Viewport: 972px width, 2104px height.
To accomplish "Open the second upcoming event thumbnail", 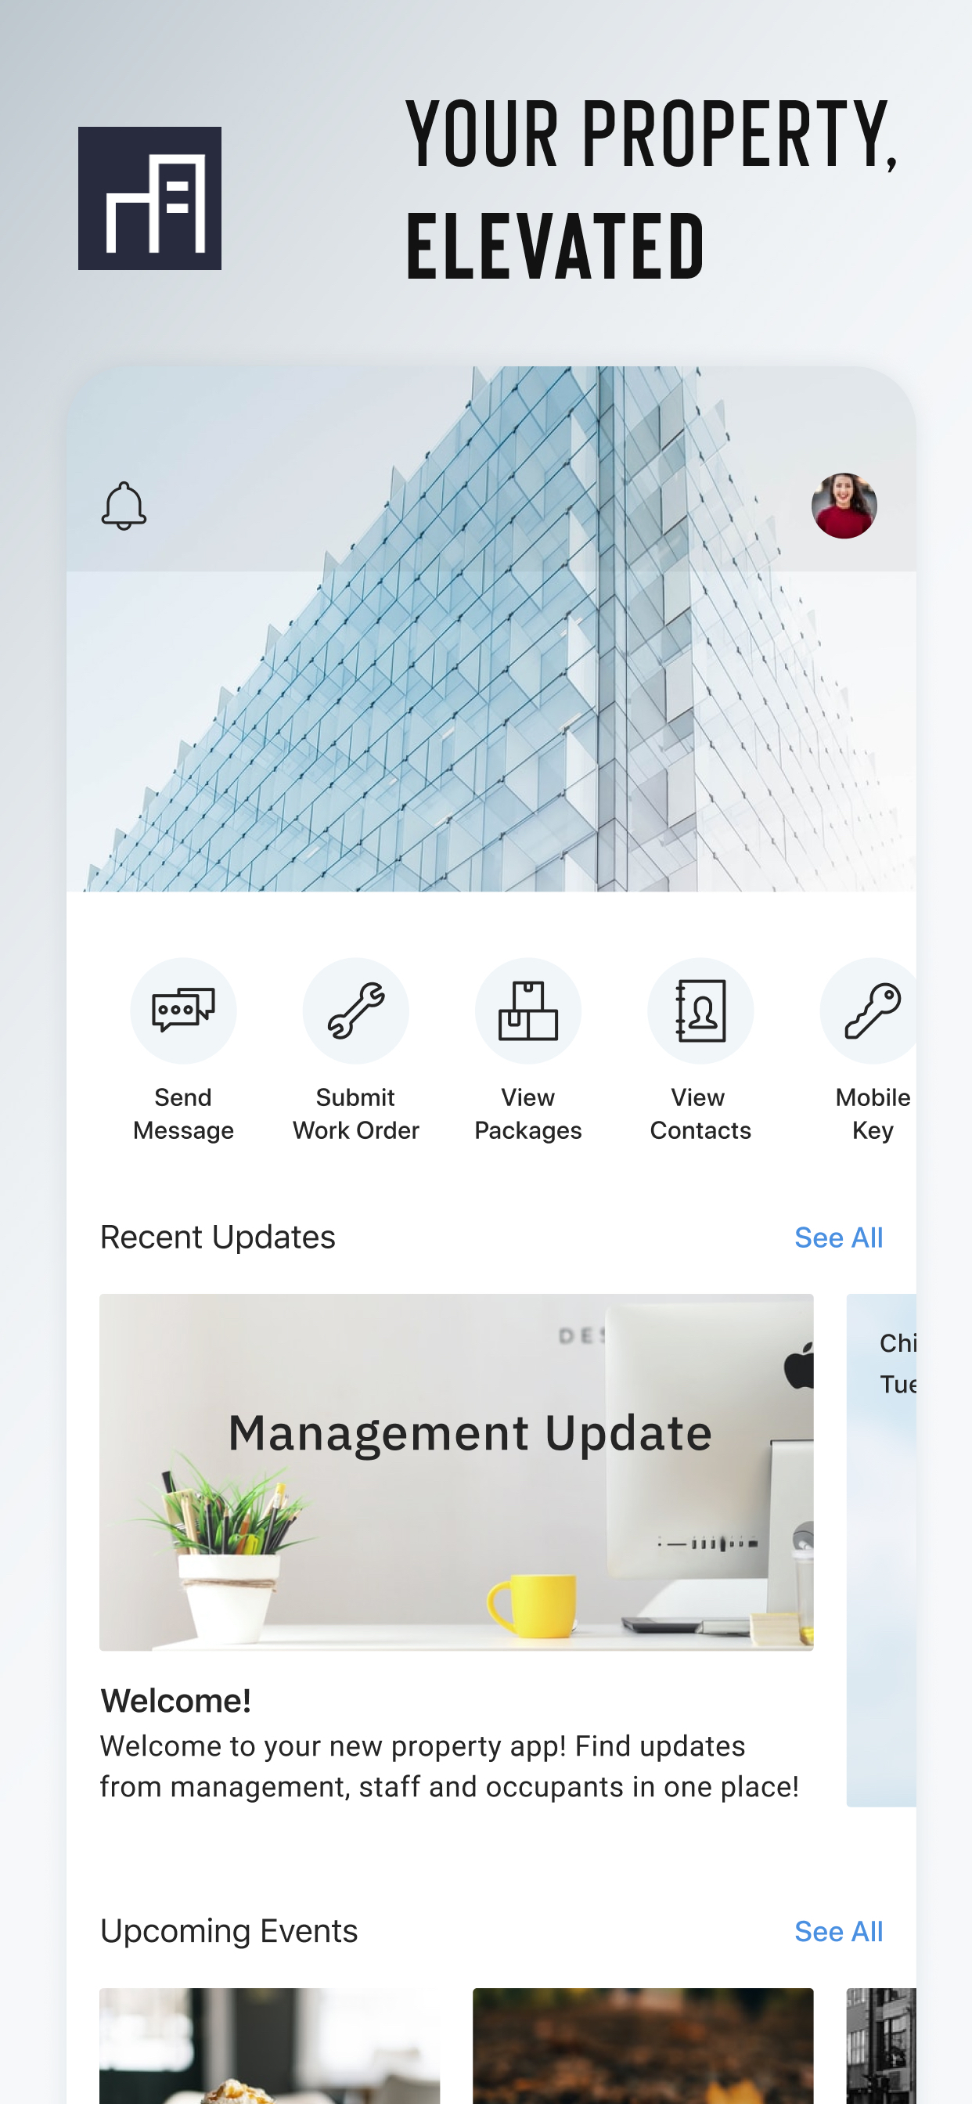I will coord(643,2045).
